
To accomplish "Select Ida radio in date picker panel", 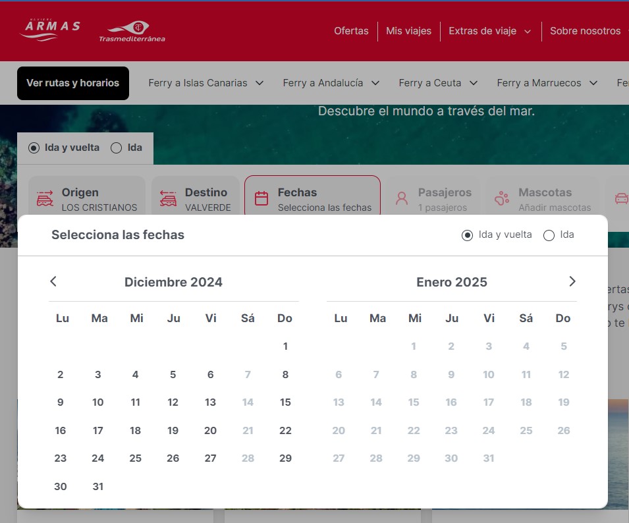I will [549, 235].
